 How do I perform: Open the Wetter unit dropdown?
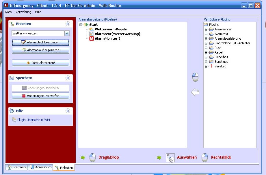[67, 34]
